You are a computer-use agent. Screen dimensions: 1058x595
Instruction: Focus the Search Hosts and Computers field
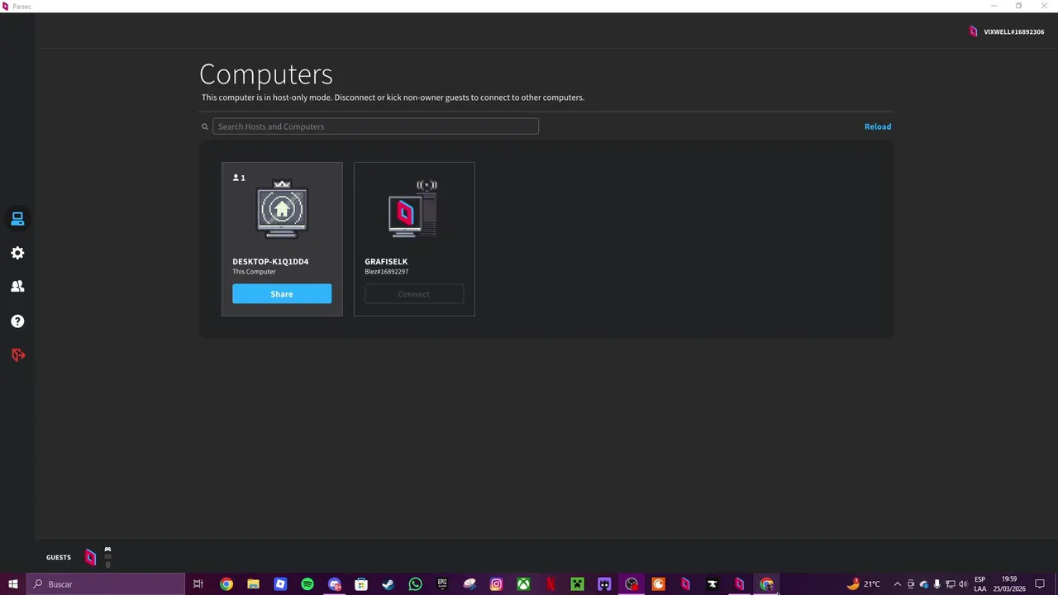[x=375, y=126]
